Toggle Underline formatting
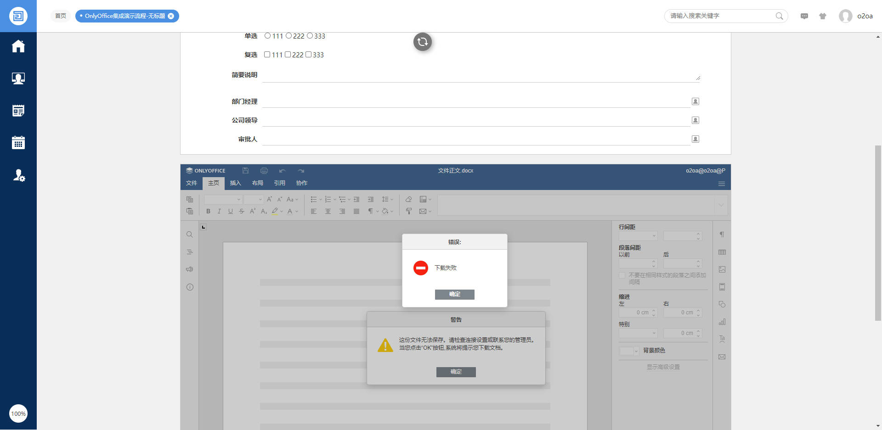 [x=230, y=211]
